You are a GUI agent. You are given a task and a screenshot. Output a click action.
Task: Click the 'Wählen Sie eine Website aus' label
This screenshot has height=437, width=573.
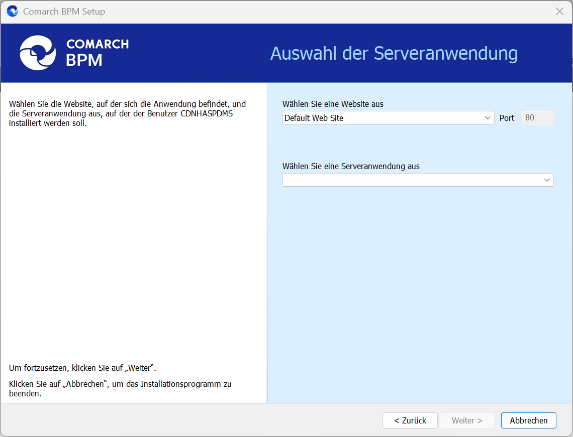click(x=333, y=104)
